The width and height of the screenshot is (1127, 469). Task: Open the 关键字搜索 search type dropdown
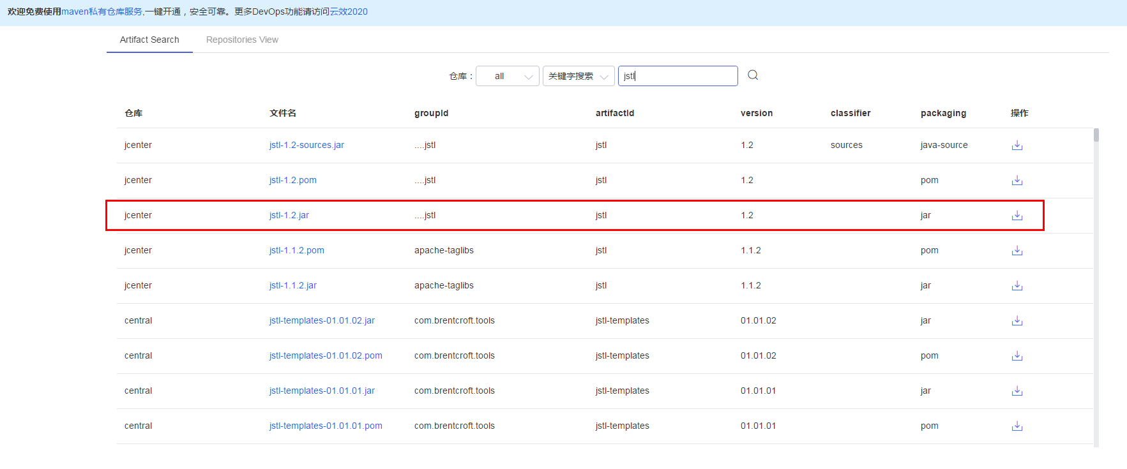coord(579,76)
